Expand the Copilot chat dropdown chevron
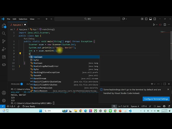172x129 pixels. (126, 19)
